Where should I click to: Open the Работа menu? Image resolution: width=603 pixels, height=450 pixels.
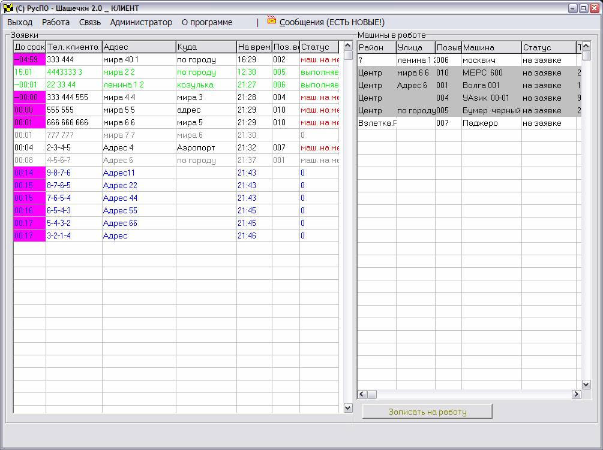point(56,22)
